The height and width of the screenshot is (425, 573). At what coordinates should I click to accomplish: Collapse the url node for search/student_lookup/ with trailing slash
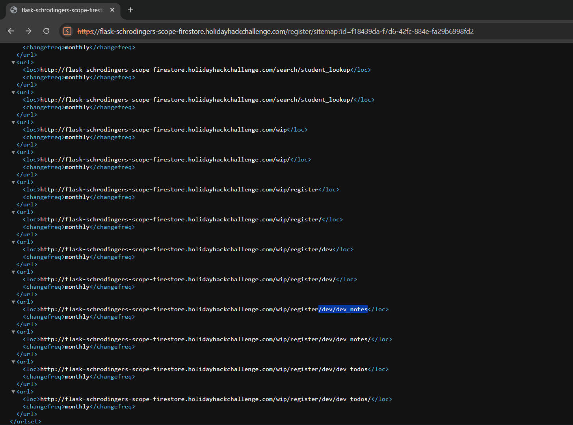pos(13,92)
